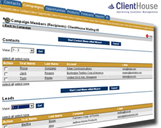Click Jack Rogers's email address
Screen dimensions: 161x128
pyautogui.click(x=132, y=73)
